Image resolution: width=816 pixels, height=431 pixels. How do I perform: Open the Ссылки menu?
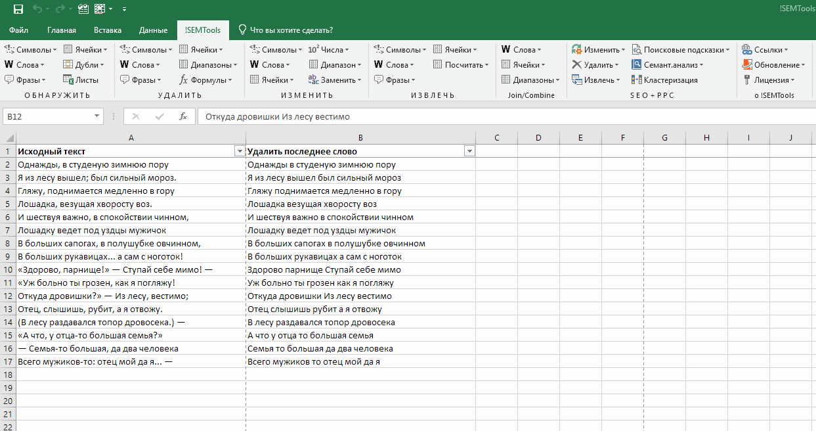[x=765, y=49]
